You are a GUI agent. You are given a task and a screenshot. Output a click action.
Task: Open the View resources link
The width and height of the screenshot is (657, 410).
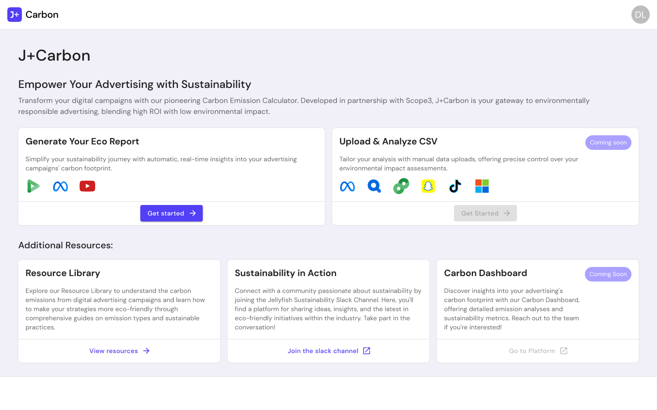pyautogui.click(x=119, y=351)
